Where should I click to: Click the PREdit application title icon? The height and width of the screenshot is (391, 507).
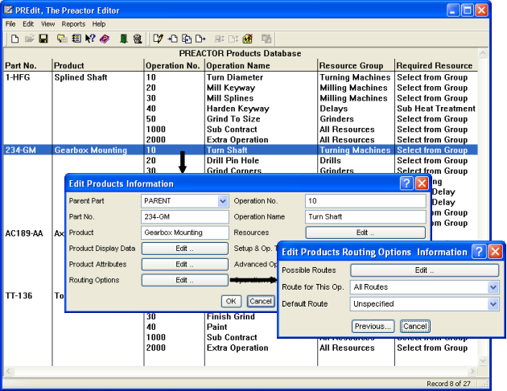pos(8,10)
